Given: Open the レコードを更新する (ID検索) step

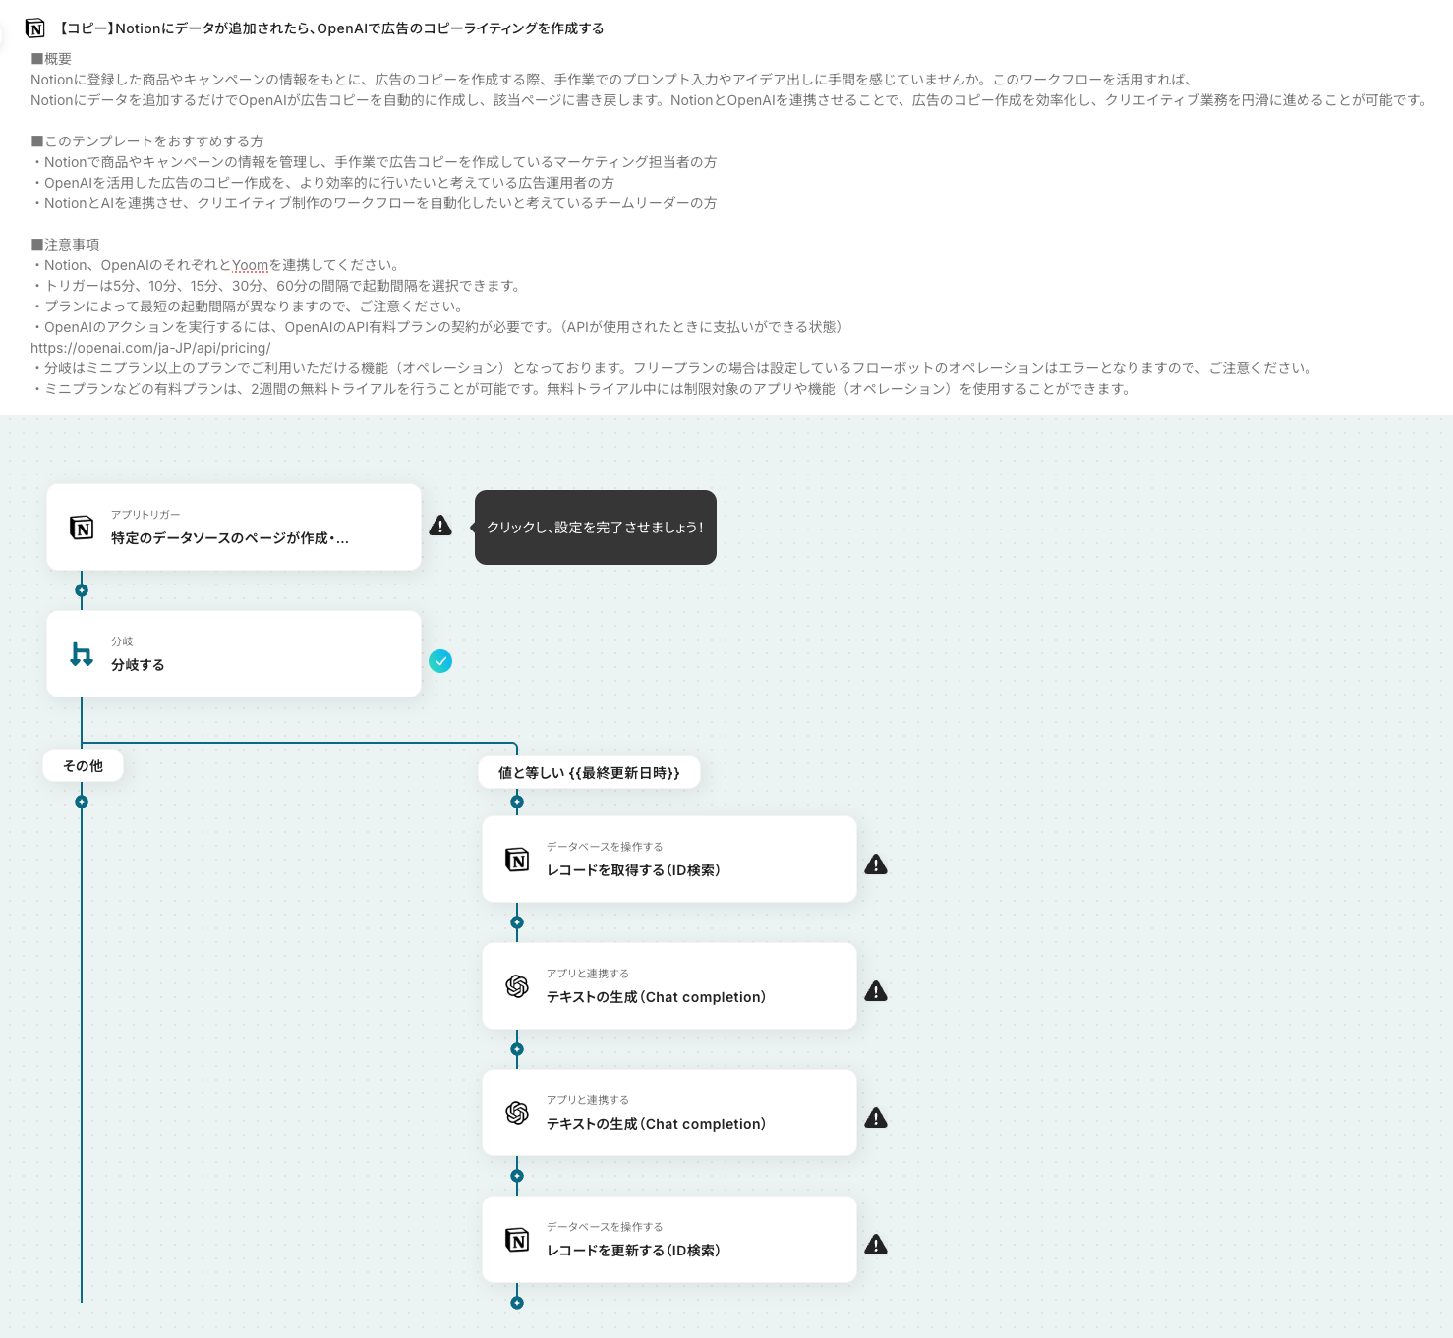Looking at the screenshot, I should pos(669,1240).
